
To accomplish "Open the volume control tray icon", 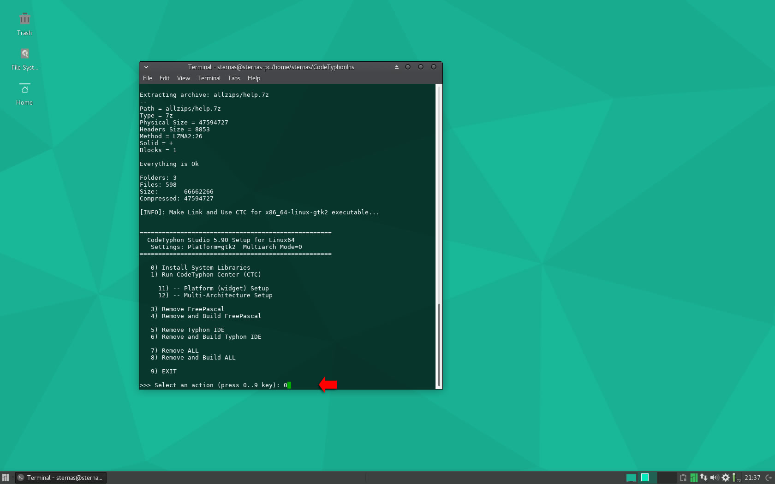I will click(x=715, y=478).
